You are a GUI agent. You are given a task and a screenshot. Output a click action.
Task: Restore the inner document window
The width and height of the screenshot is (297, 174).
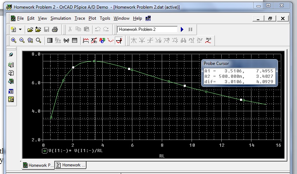tap(270, 18)
